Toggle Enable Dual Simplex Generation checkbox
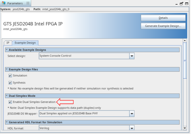191x134 pixels. click(10, 102)
